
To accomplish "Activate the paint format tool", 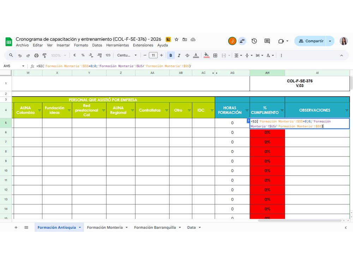I will pos(44,55).
